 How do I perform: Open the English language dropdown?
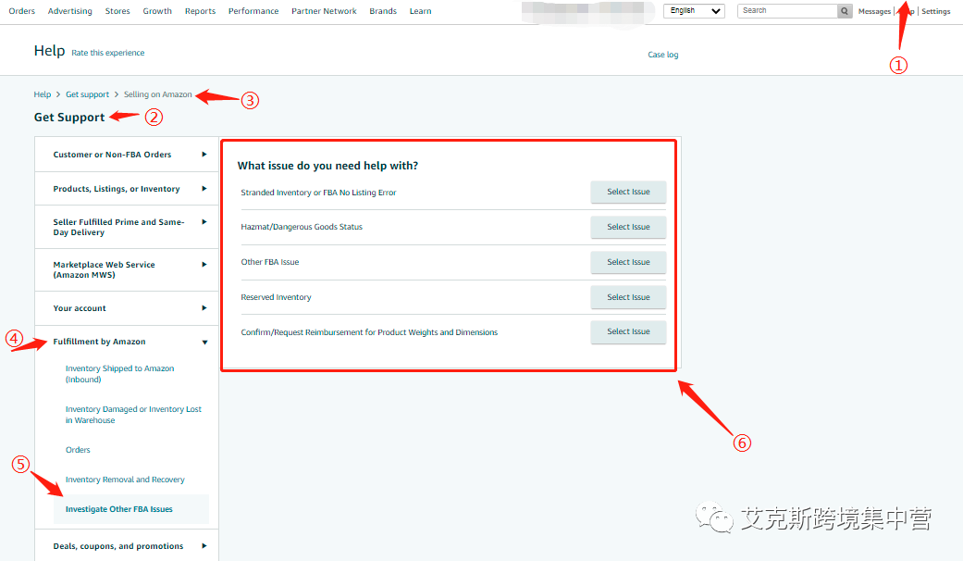694,11
